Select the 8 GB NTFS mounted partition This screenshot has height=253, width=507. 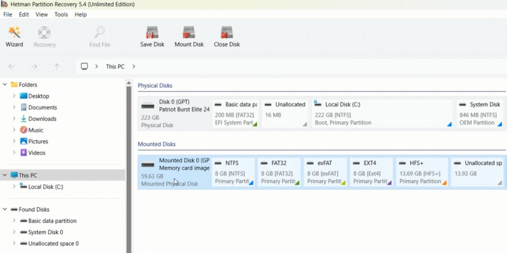pyautogui.click(x=233, y=172)
